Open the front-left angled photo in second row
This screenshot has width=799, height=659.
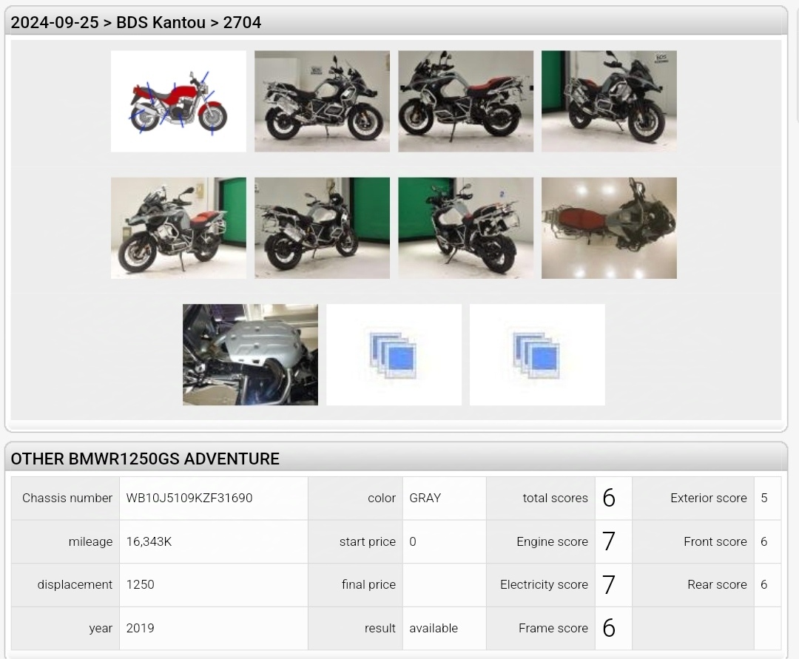pos(178,228)
